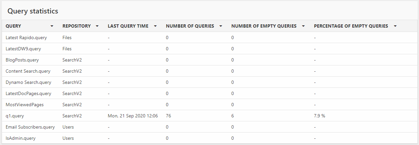Click the Number of Queries column arrow

pos(221,26)
